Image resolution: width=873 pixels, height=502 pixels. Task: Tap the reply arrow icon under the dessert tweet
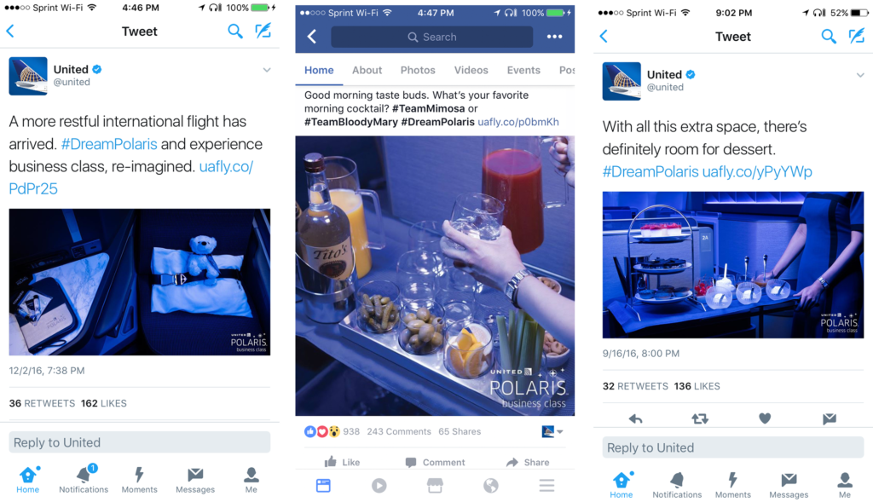(635, 418)
